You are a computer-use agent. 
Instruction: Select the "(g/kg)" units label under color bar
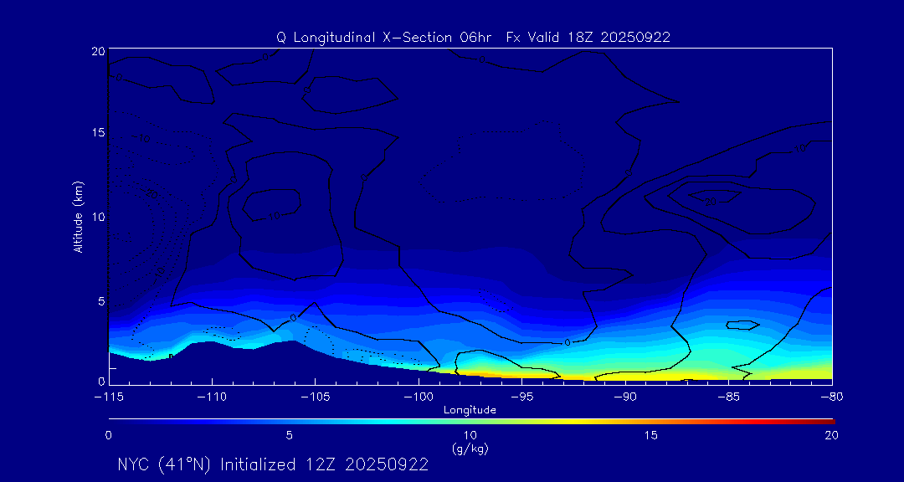(470, 449)
